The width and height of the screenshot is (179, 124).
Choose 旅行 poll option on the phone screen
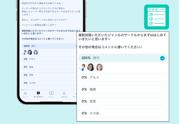pyautogui.click(x=49, y=46)
